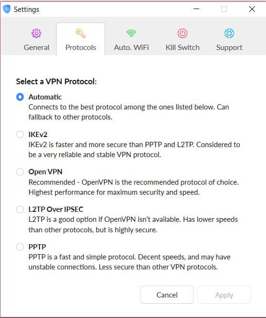
Task: Click the blue lifebuoy Support icon
Action: pos(229,33)
